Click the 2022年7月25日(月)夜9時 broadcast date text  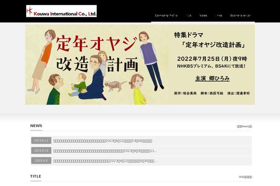point(212,59)
